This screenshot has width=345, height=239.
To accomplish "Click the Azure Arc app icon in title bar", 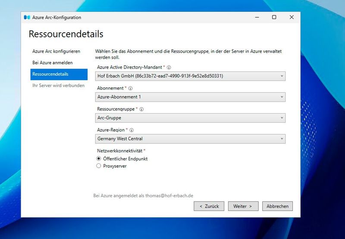I will tap(27, 17).
